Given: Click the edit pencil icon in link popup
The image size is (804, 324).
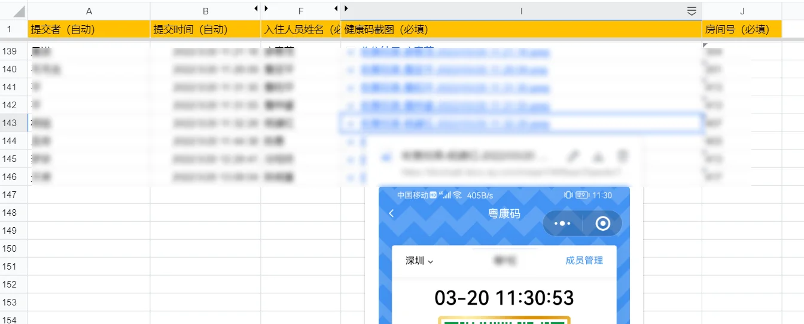Looking at the screenshot, I should 572,157.
